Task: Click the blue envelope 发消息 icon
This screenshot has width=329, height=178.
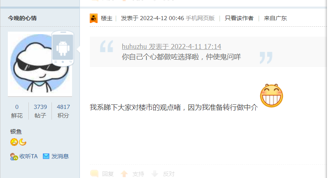Action: (46, 156)
